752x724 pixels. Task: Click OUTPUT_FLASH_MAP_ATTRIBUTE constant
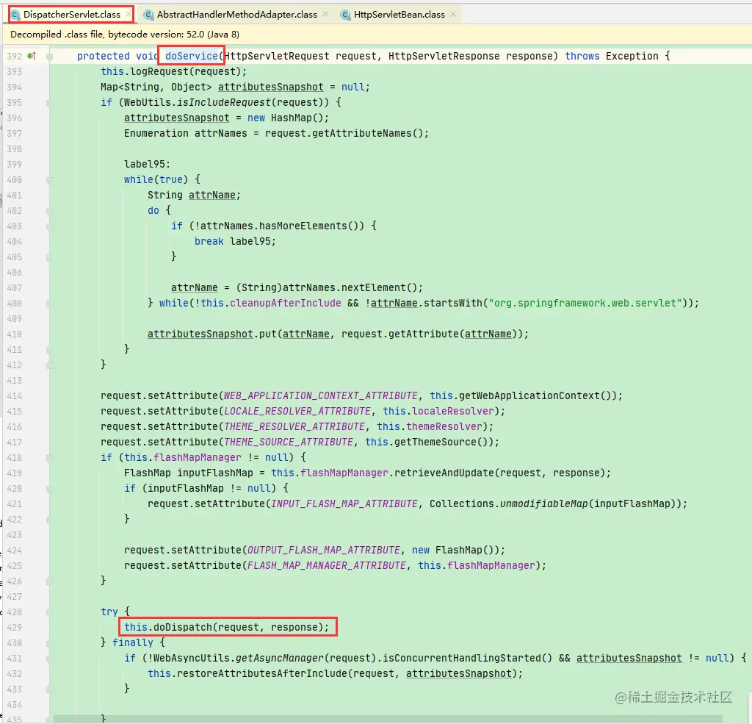pyautogui.click(x=324, y=551)
